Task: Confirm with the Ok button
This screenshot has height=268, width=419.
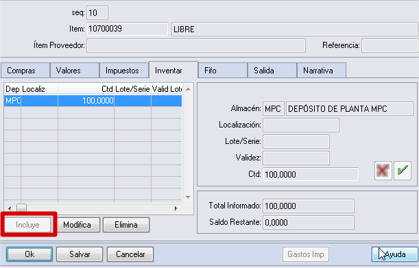Action: coord(29,254)
